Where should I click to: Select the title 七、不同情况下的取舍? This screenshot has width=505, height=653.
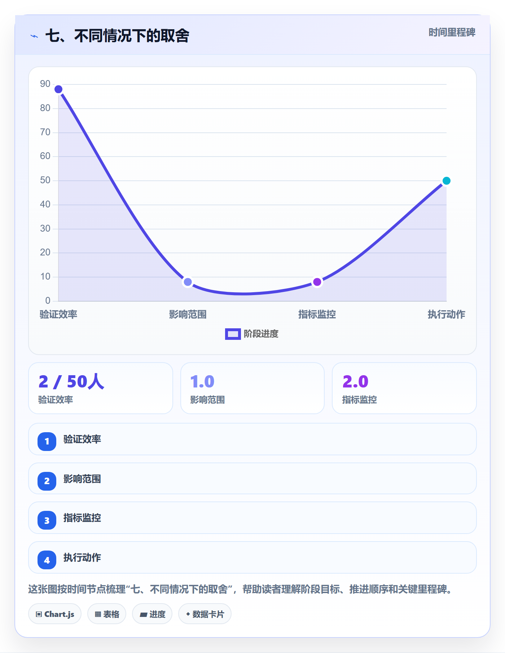click(x=117, y=36)
